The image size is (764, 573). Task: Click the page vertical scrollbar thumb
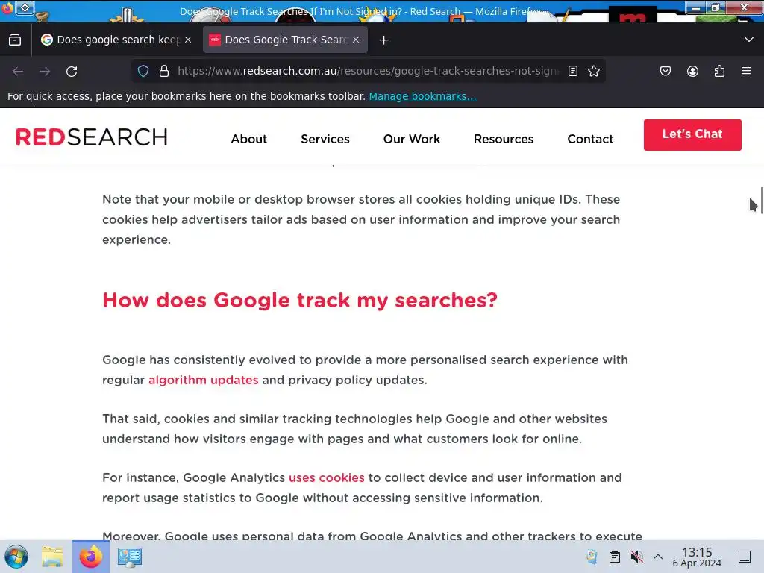point(761,200)
